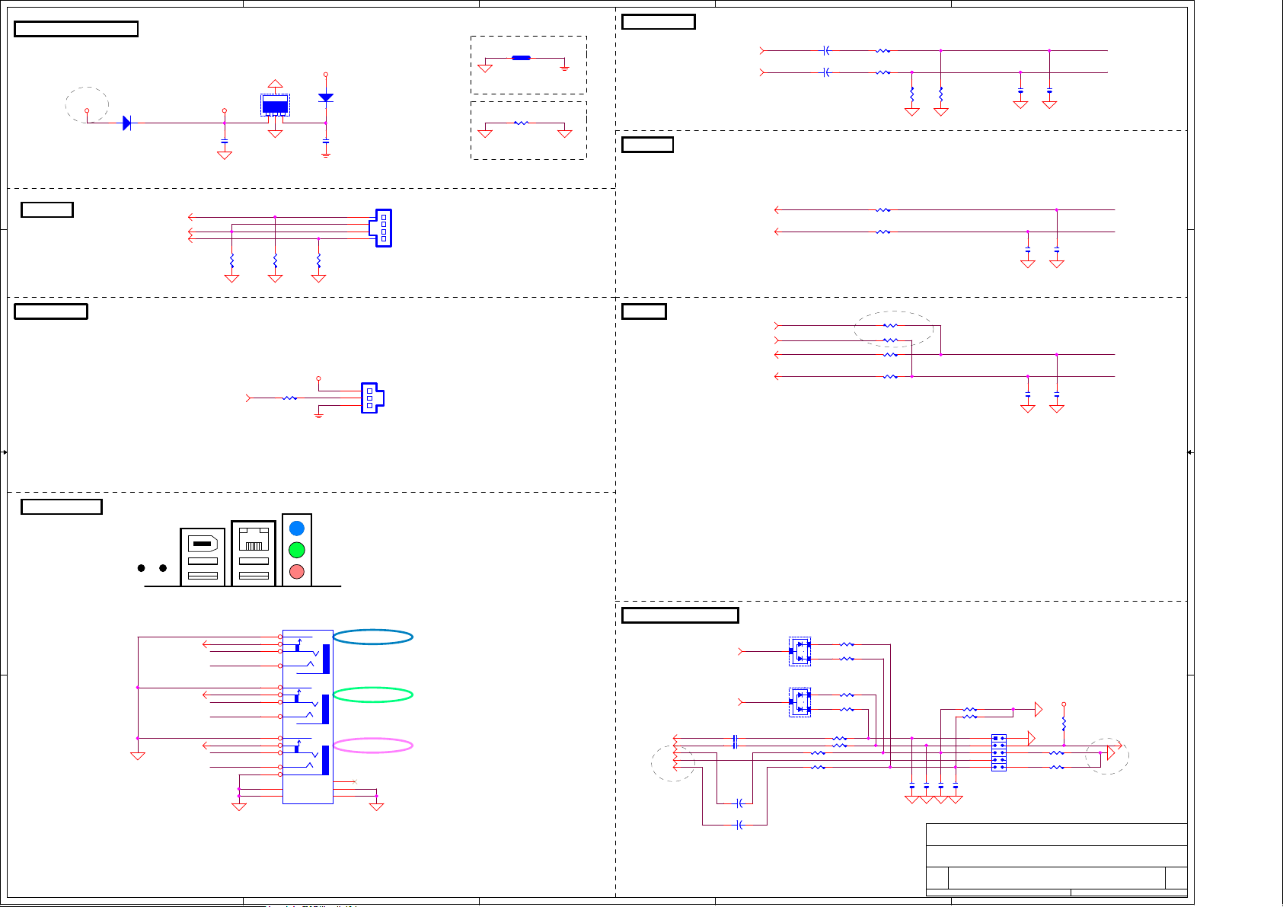This screenshot has width=1283, height=907.
Task: Select the lower dual-diode package symbol
Action: pyautogui.click(x=799, y=702)
